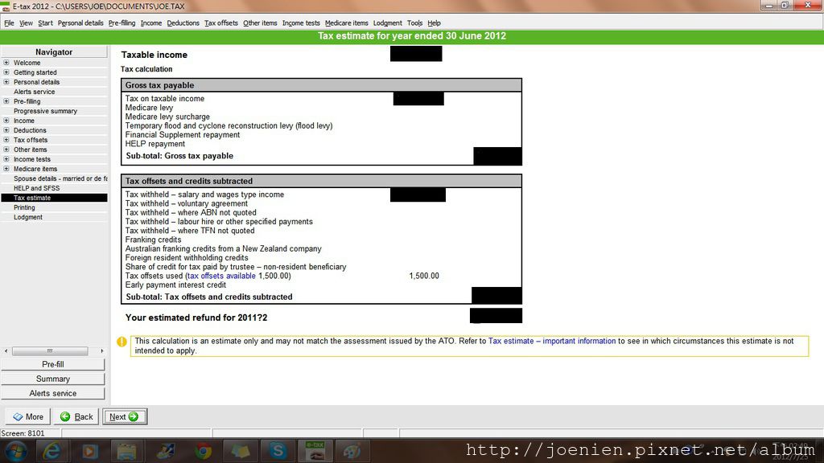Click the Alerts service button

pyautogui.click(x=53, y=393)
